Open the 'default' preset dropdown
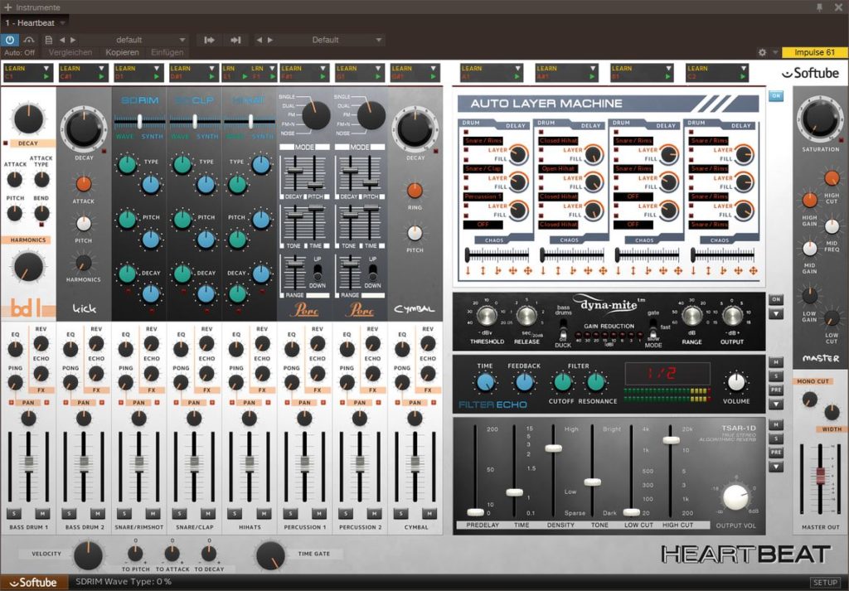The image size is (849, 591). (182, 40)
